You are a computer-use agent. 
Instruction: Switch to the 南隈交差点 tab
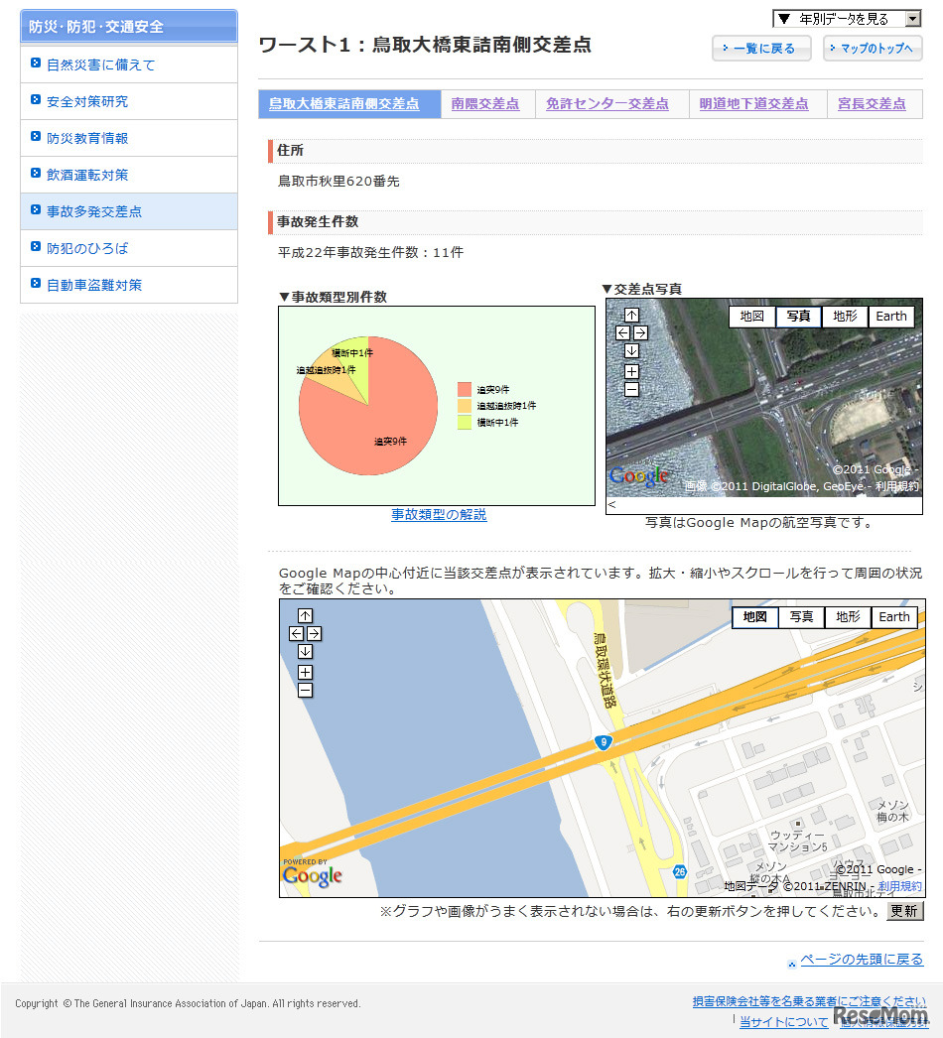(485, 104)
